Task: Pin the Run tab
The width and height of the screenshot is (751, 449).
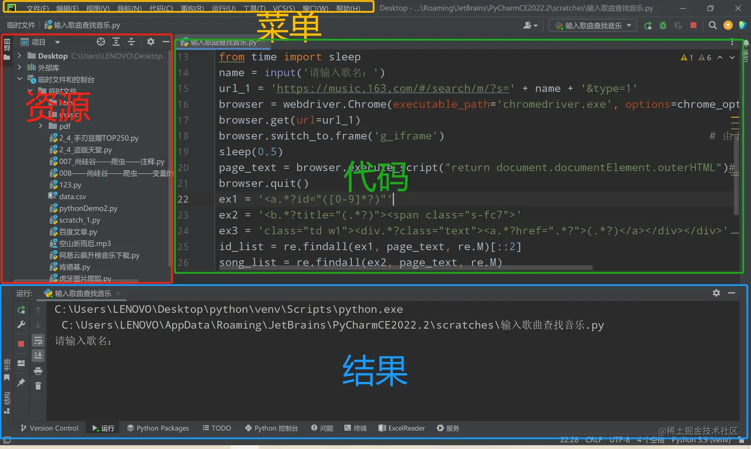Action: tap(21, 383)
